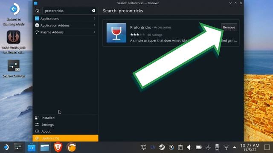This screenshot has width=273, height=153.
Task: Open the clock showing 10:27 AM
Action: tap(250, 147)
